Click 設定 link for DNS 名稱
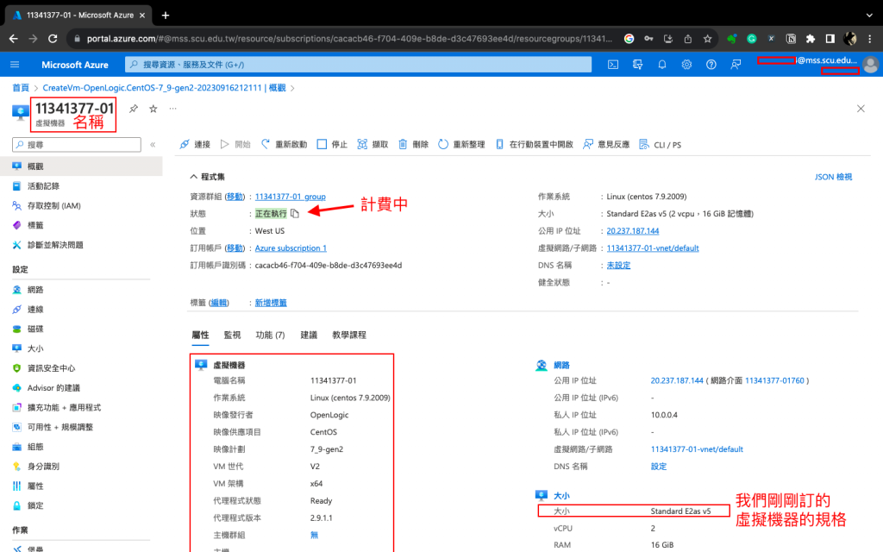 [658, 467]
